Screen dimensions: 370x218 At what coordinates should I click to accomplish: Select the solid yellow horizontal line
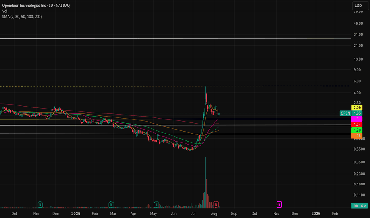point(175,119)
